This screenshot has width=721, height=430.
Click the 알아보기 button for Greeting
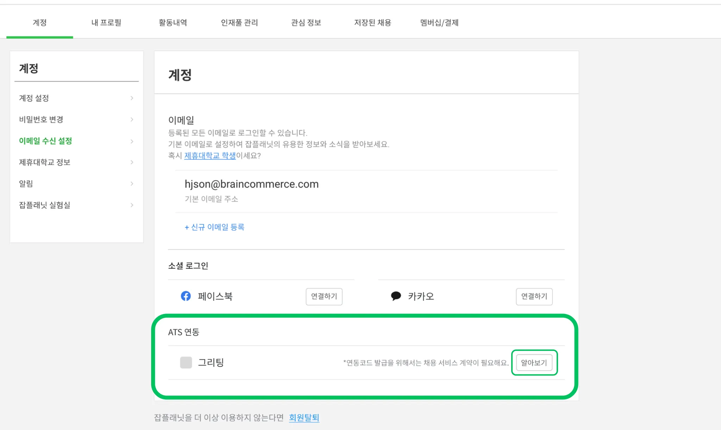tap(534, 362)
